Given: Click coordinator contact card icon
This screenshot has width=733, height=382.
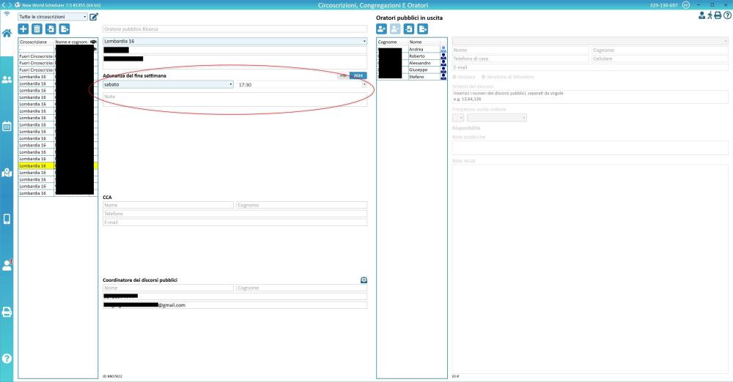Looking at the screenshot, I should click(364, 280).
